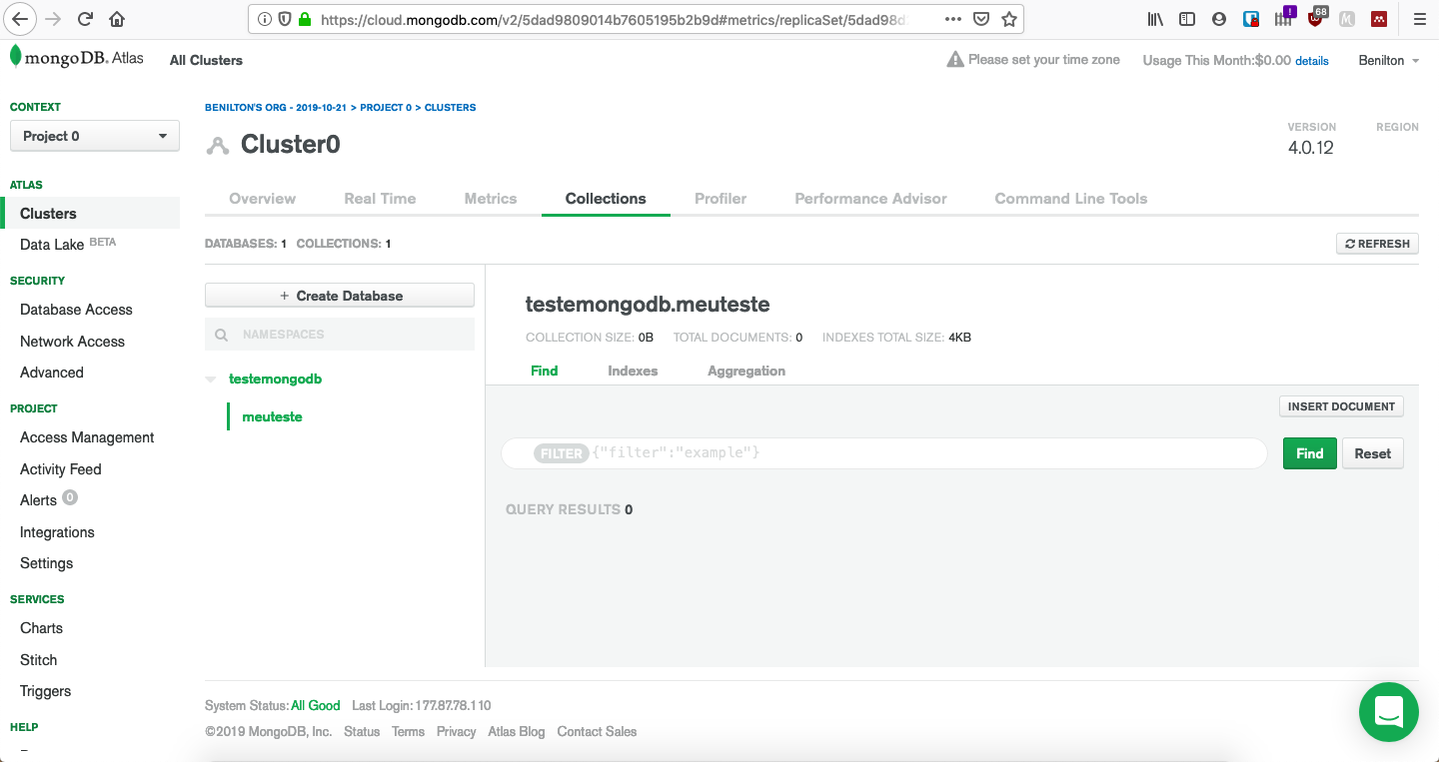Screen dimensions: 1439x762
Task: Click the usage details link
Action: click(x=1312, y=61)
